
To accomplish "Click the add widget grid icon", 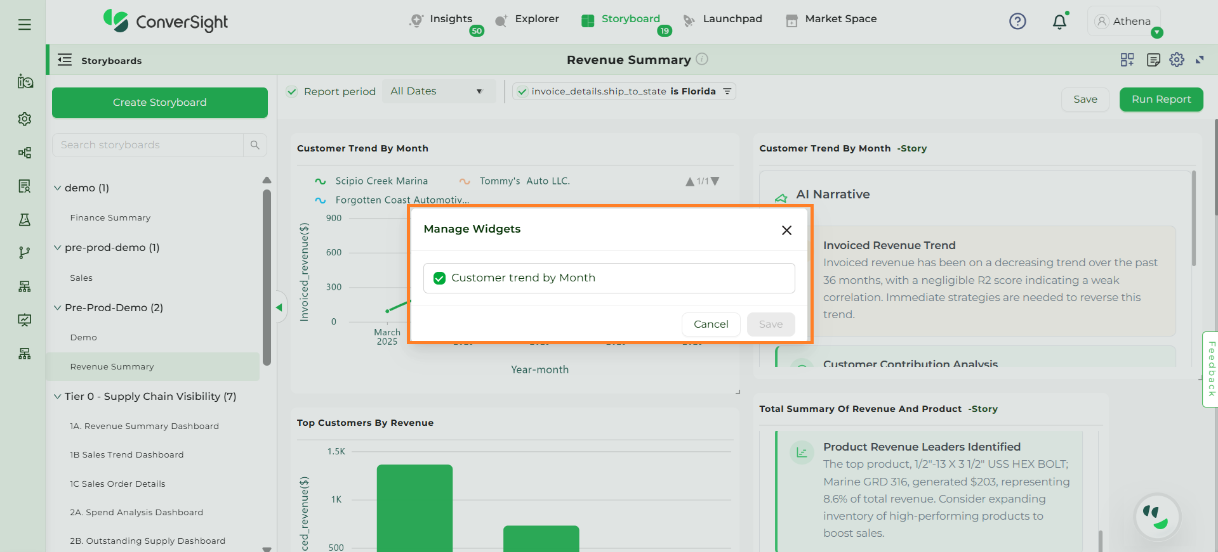I will click(x=1127, y=60).
